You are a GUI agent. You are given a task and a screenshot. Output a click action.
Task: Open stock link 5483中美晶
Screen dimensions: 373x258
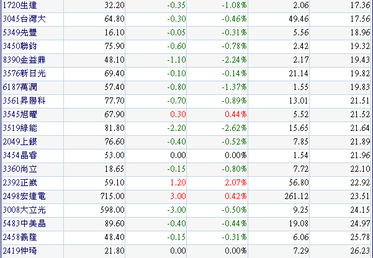[24, 223]
